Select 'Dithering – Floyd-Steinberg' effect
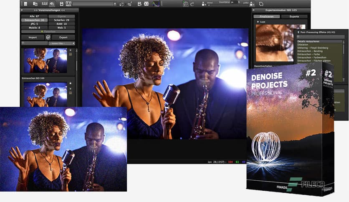Image resolution: width=349 pixels, height=202 pixels. (x=320, y=48)
